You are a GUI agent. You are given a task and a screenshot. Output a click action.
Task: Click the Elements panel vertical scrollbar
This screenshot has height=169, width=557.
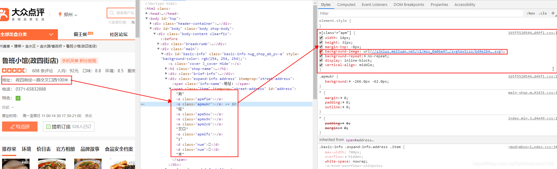[x=315, y=52]
